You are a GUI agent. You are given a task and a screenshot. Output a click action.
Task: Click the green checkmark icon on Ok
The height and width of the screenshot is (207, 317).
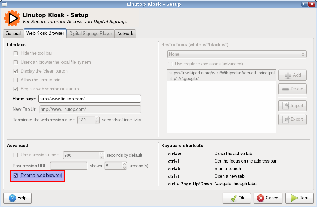[234, 198]
